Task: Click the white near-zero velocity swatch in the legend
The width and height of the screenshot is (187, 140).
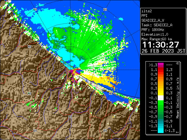Action: (161, 98)
